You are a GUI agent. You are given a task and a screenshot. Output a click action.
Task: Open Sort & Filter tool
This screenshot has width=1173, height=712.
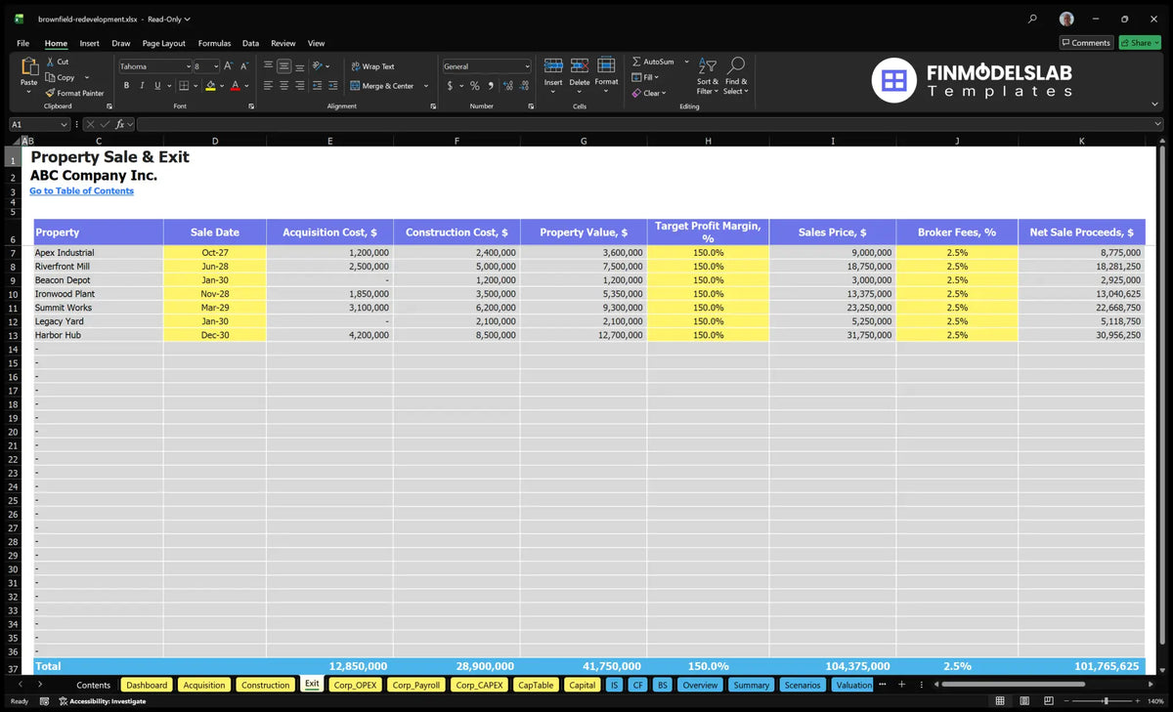tap(708, 74)
